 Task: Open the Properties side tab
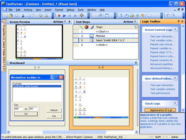click(x=4, y=46)
